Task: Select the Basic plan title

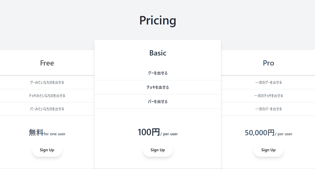Action: [158, 53]
